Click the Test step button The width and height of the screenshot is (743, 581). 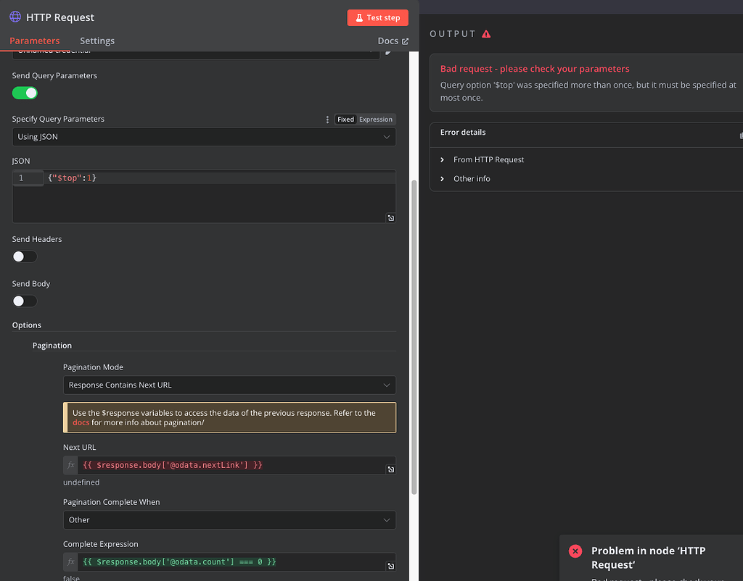(377, 17)
